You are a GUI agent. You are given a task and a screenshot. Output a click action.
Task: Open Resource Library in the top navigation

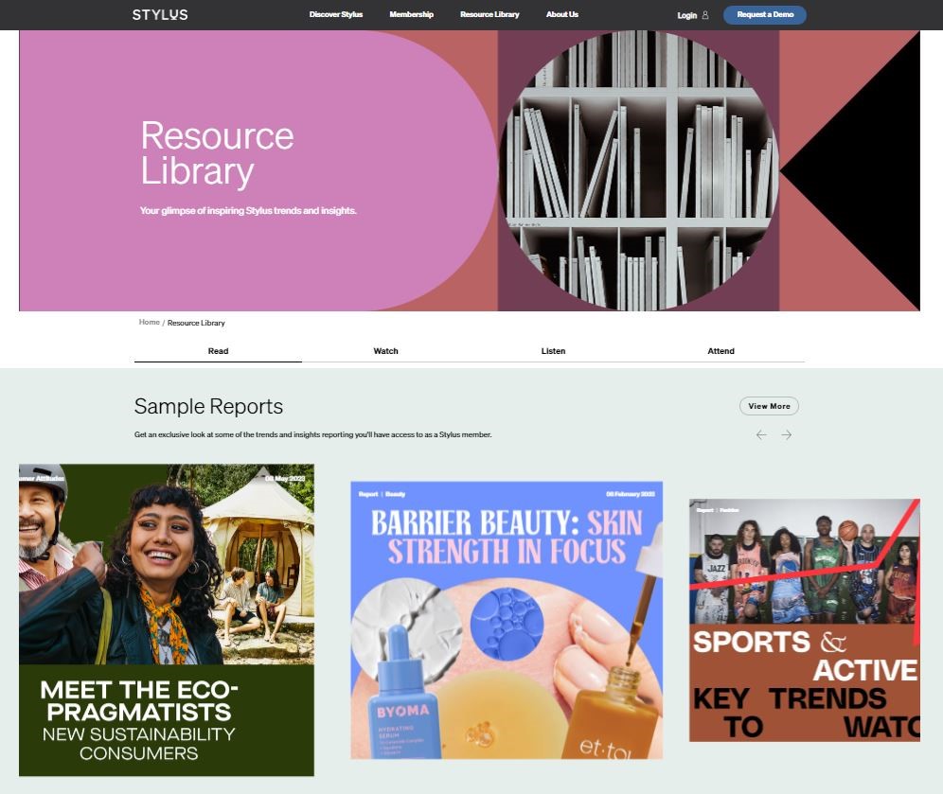pyautogui.click(x=489, y=14)
